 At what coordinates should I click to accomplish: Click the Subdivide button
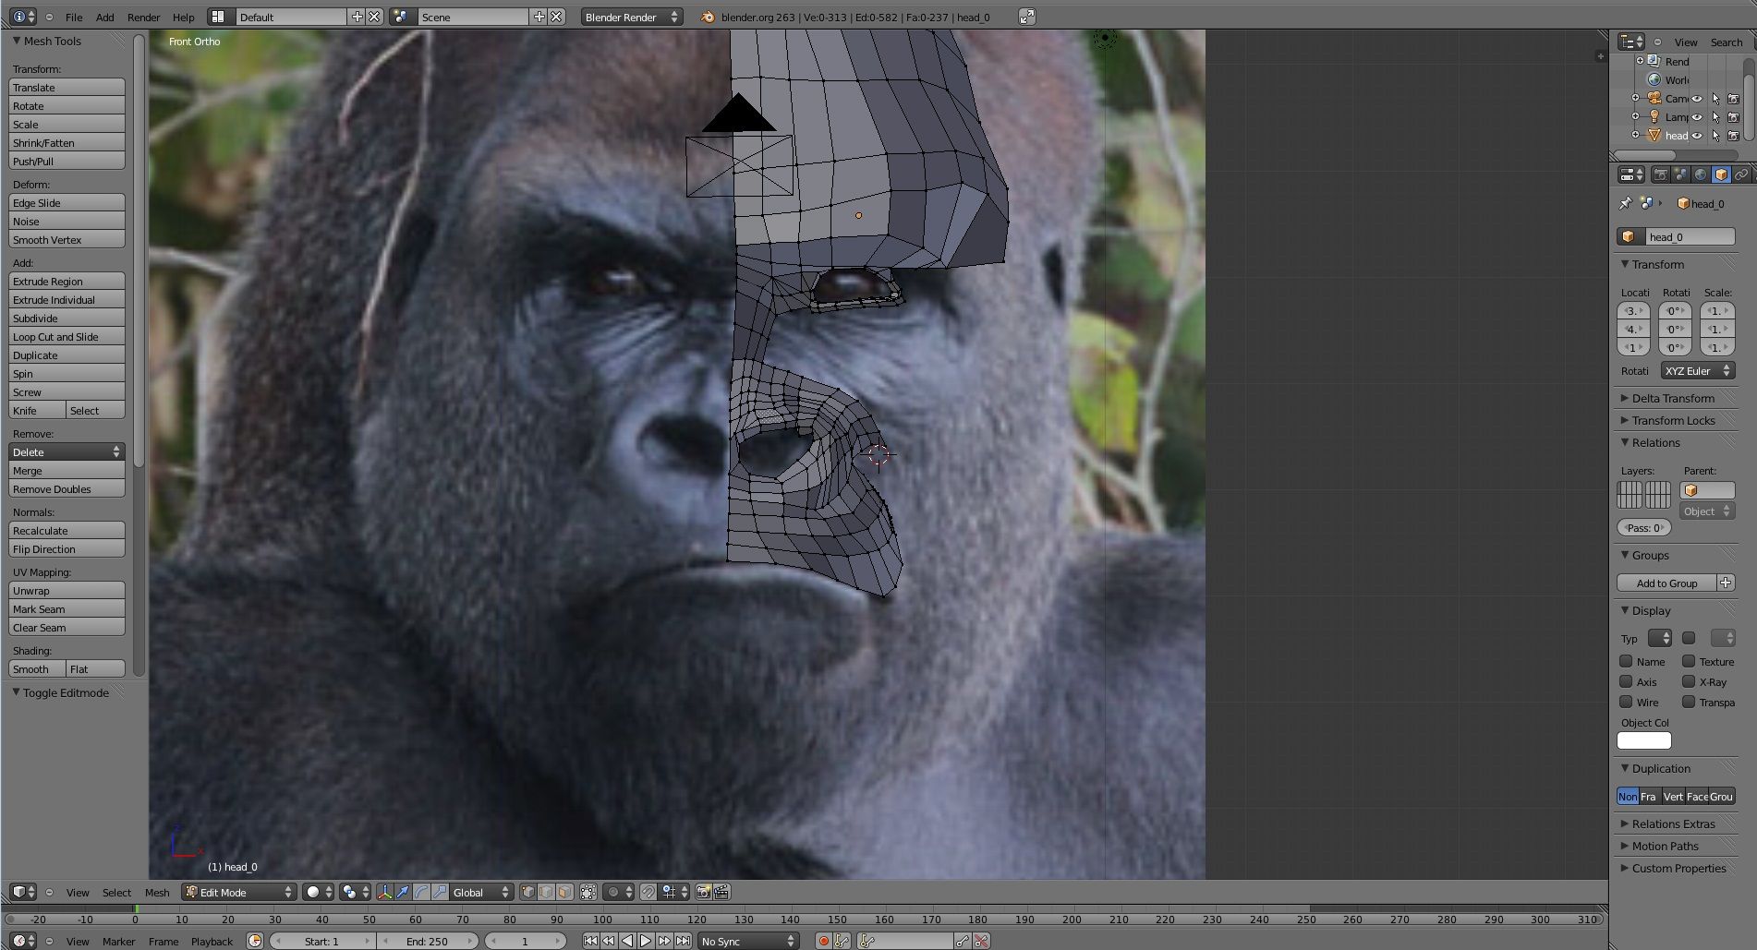[x=67, y=319]
